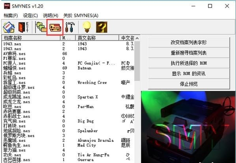This screenshot has width=236, height=163.
Task: Select 超级魂斗罗.nes in the list
Action: click(19, 87)
